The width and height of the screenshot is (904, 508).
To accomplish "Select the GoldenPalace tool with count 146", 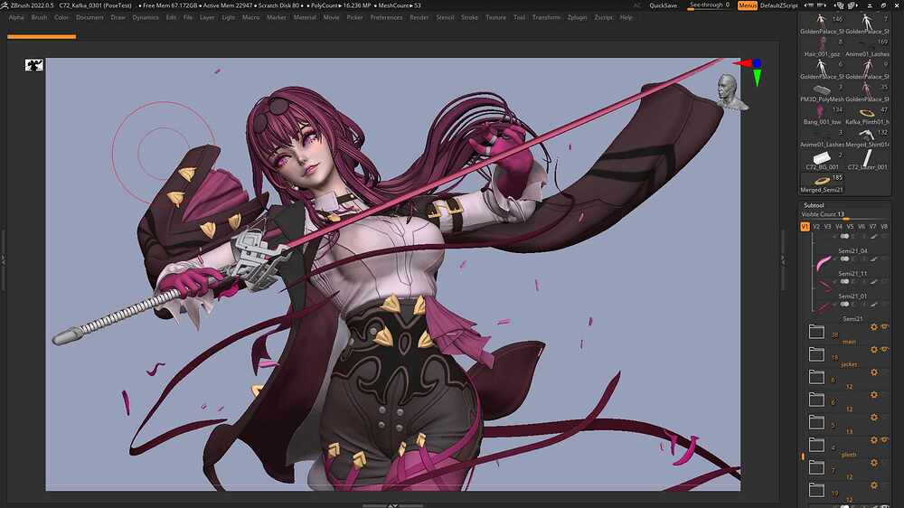I will (821, 21).
